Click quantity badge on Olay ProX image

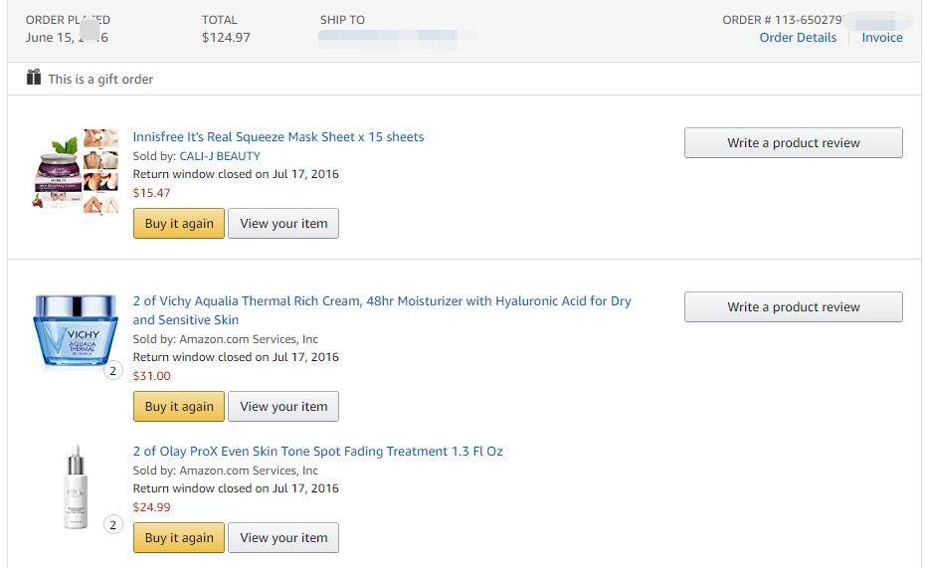(x=112, y=525)
